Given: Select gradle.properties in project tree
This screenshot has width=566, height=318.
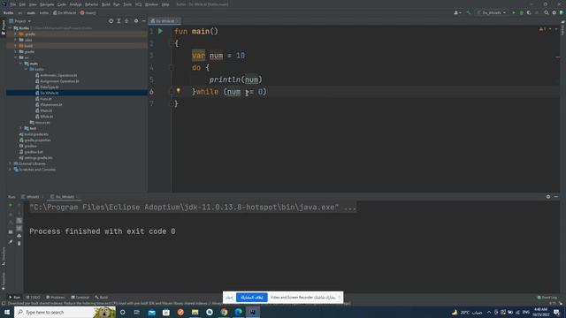Looking at the screenshot, I should pos(37,140).
